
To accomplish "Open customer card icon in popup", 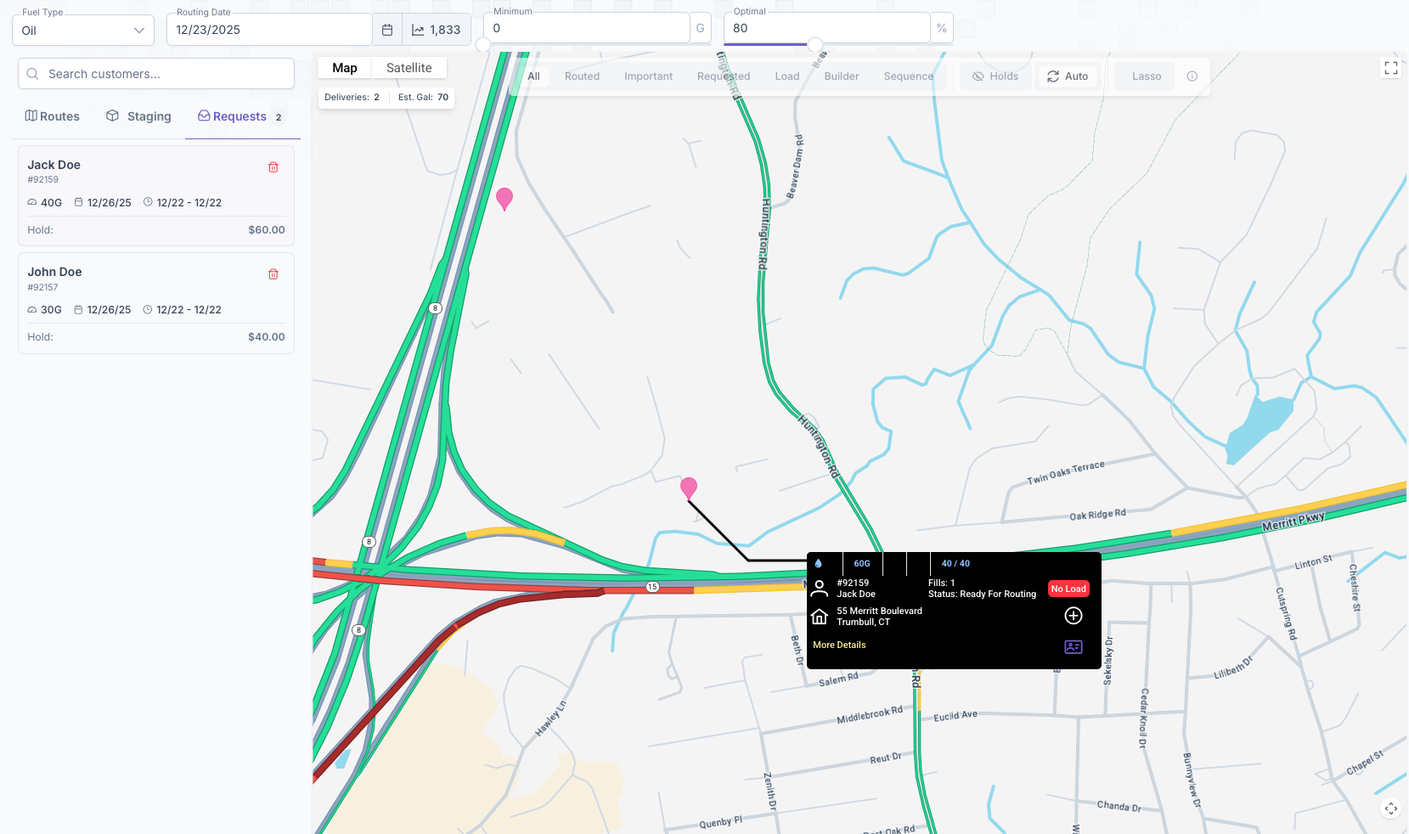I will [x=1074, y=647].
